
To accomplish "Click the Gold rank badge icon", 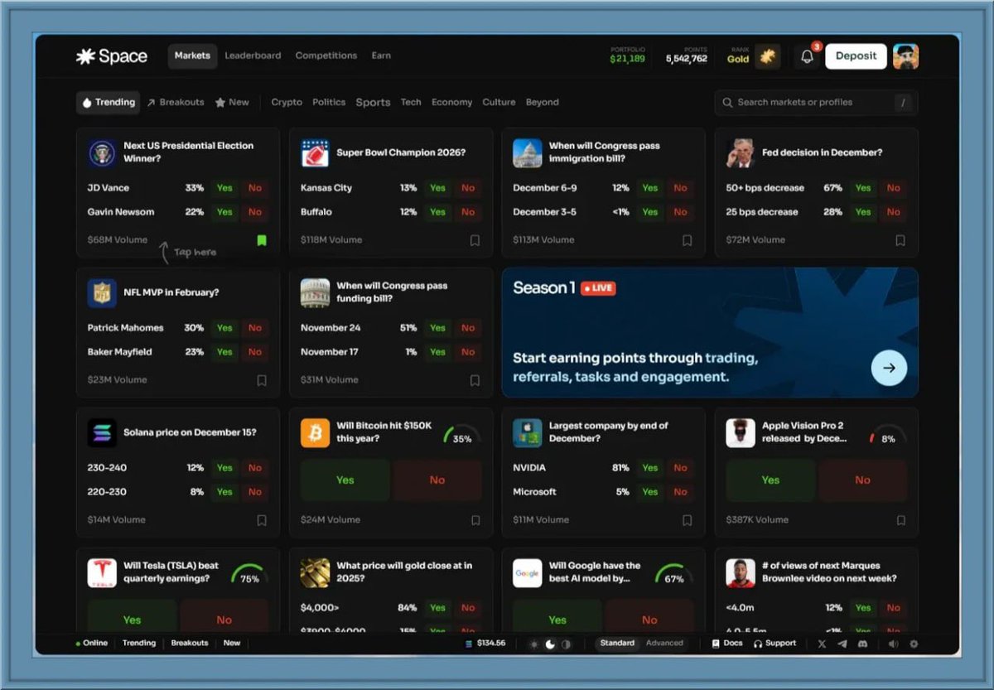I will [x=768, y=56].
